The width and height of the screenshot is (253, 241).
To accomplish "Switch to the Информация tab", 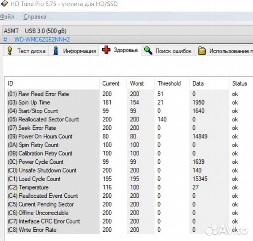I will coord(74,51).
